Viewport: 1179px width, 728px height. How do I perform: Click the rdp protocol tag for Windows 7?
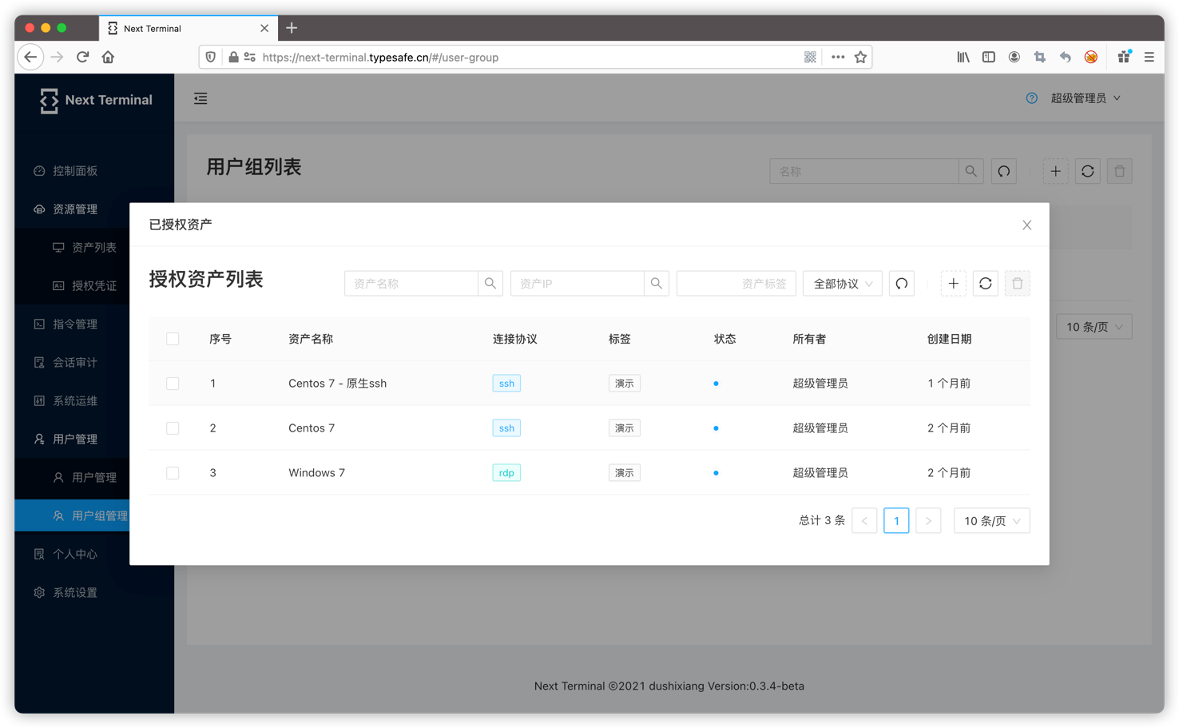506,473
